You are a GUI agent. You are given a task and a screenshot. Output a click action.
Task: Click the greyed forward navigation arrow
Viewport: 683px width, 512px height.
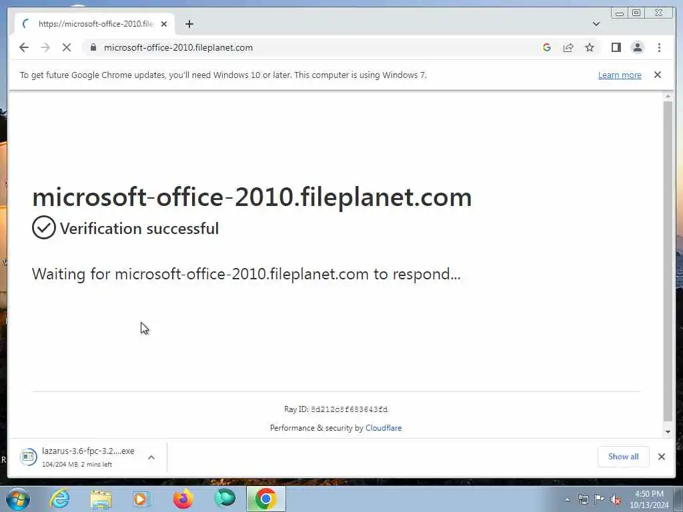[45, 47]
